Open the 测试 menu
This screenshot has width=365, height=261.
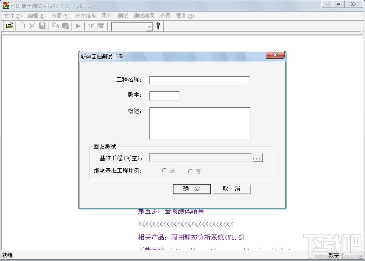(x=123, y=16)
